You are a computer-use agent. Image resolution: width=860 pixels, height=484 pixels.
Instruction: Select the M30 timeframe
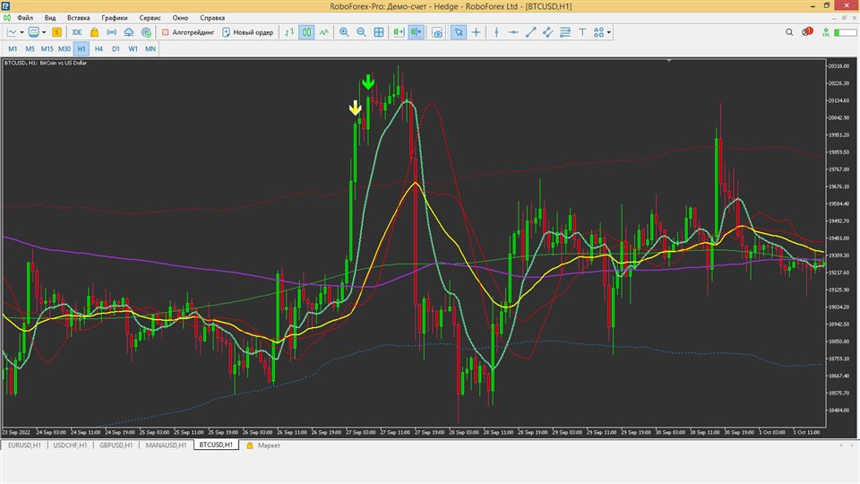[x=64, y=48]
